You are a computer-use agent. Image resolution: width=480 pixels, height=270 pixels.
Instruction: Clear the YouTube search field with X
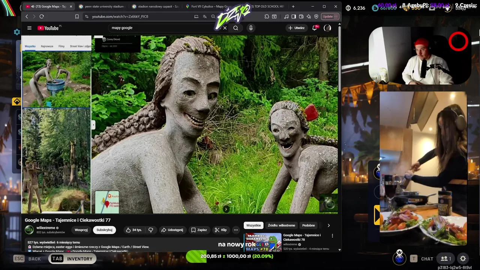pos(225,28)
